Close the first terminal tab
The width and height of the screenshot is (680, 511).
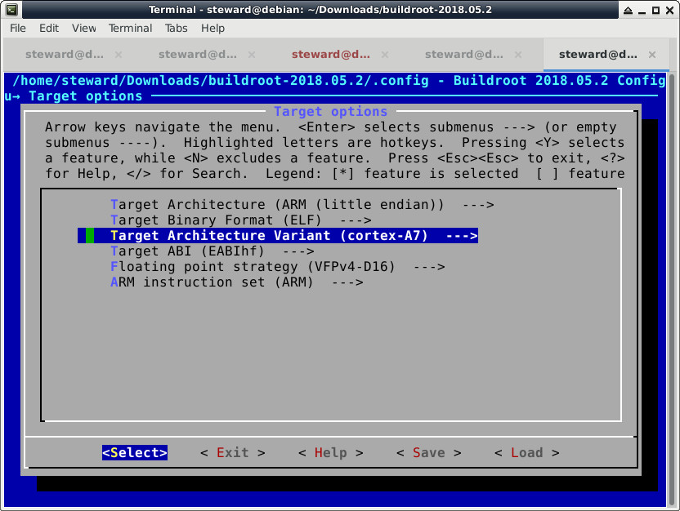119,55
